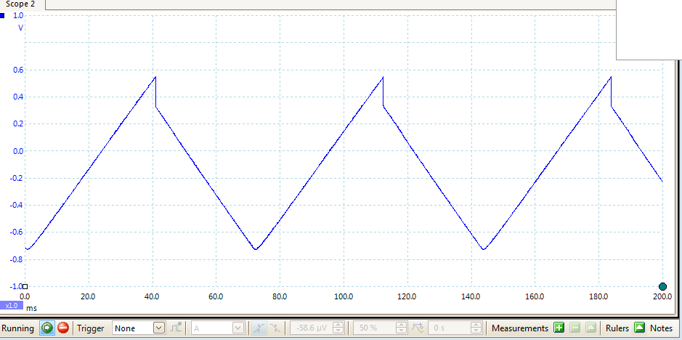This screenshot has height=340, width=682.
Task: Click the pre-trigger 50 % field
Action: tap(373, 328)
